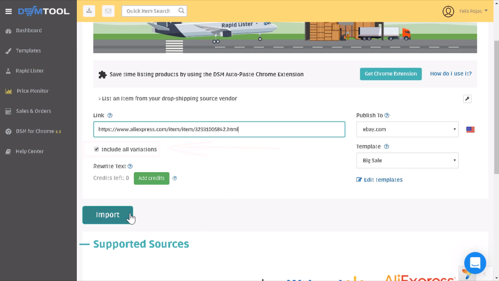Click the DSMTool logo

pos(44,11)
